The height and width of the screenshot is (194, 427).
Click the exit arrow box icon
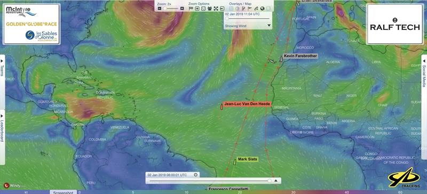point(222,9)
